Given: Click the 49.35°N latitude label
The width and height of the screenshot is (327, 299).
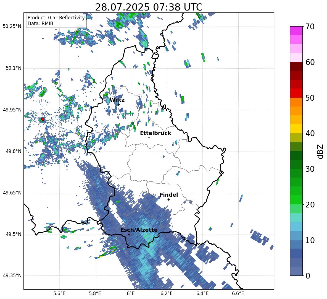Looking at the screenshot, I should [12, 275].
